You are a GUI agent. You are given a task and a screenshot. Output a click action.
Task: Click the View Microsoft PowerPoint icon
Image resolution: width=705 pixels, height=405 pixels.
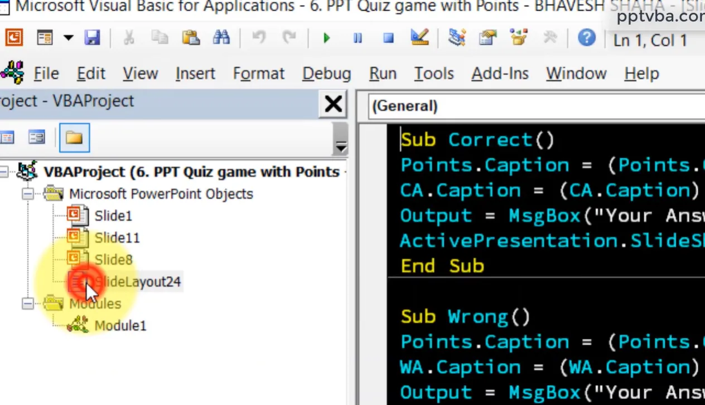(x=14, y=38)
